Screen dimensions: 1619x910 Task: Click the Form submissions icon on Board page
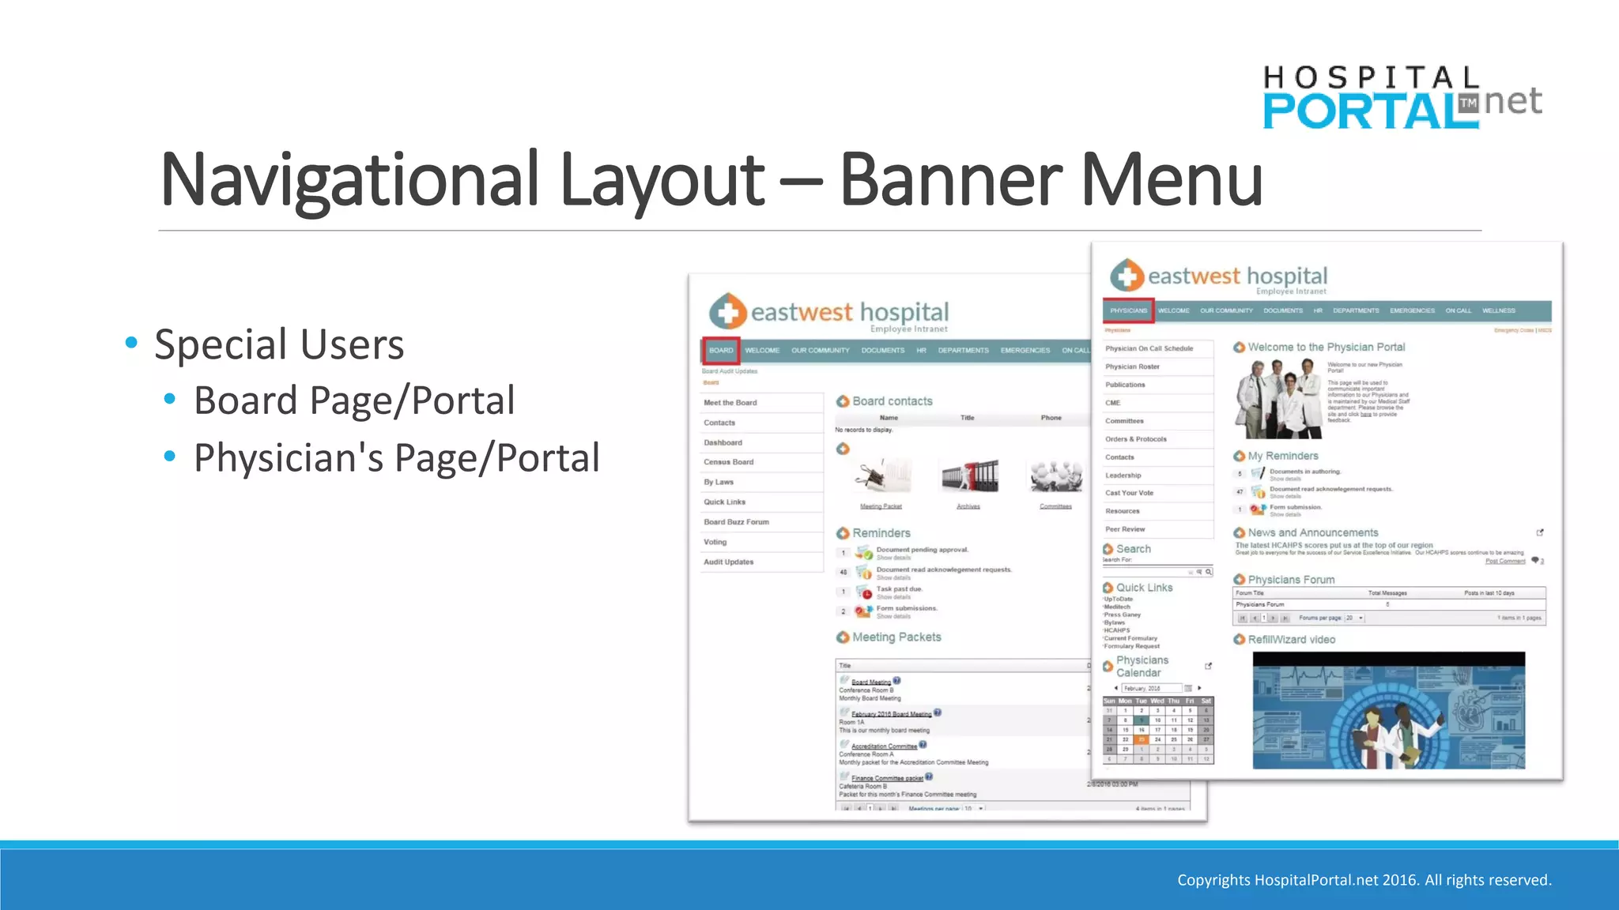(864, 611)
